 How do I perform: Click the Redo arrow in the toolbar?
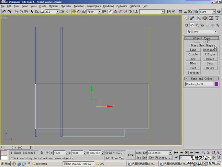9,11
